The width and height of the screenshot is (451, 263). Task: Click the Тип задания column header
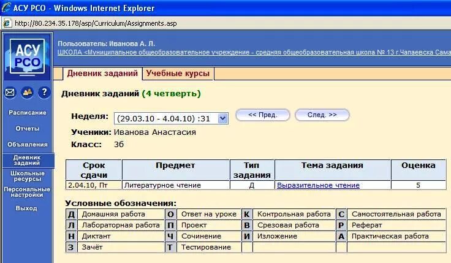click(x=252, y=170)
